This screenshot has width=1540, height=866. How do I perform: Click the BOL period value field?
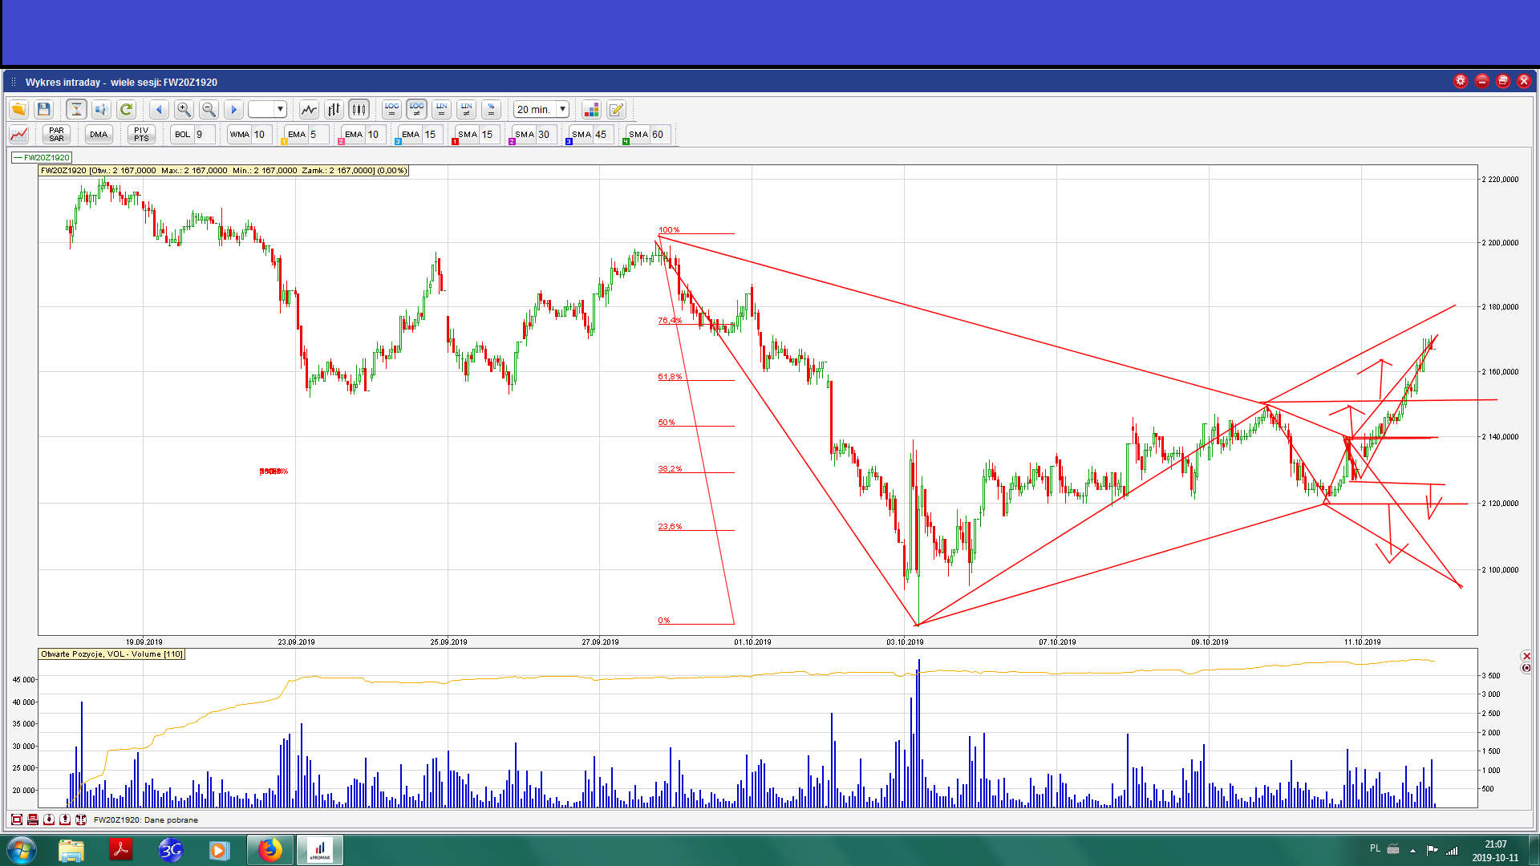tap(204, 134)
